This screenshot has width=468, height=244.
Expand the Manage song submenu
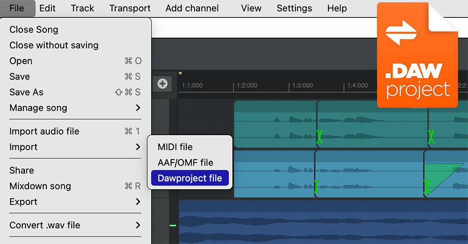(x=75, y=108)
